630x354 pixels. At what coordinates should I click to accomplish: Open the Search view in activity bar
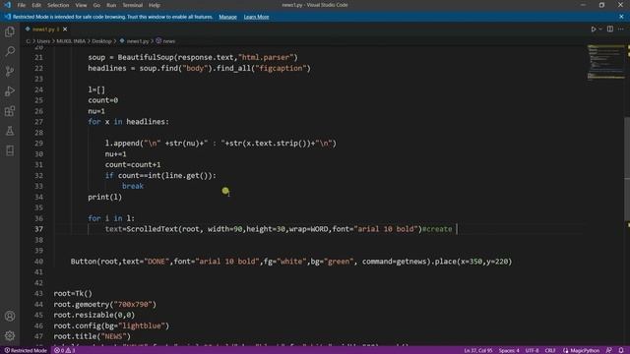10,51
